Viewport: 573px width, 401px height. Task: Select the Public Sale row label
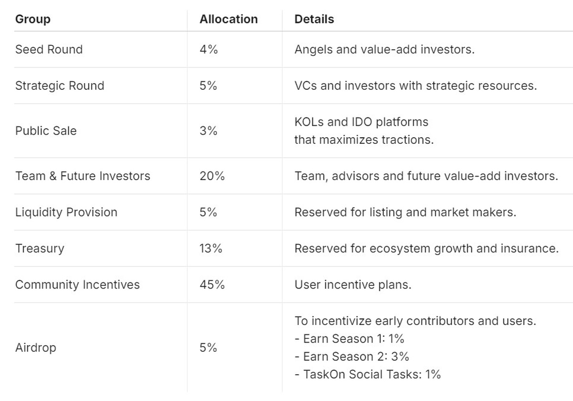pyautogui.click(x=46, y=131)
